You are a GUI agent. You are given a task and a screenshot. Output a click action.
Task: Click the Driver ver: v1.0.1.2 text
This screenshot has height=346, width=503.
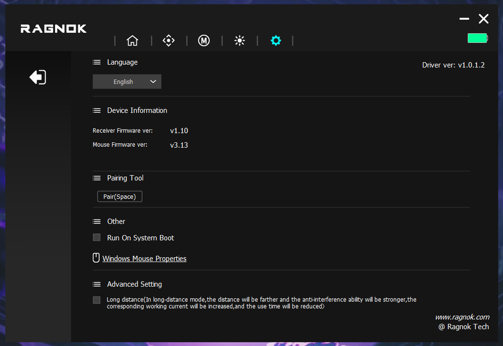pyautogui.click(x=453, y=65)
